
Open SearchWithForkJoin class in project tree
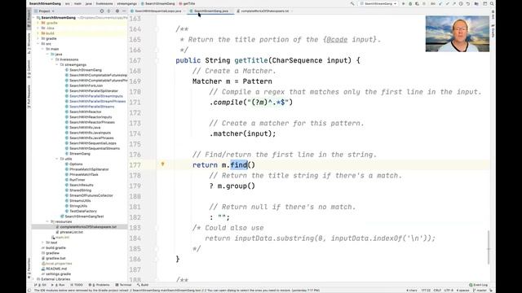click(x=86, y=85)
